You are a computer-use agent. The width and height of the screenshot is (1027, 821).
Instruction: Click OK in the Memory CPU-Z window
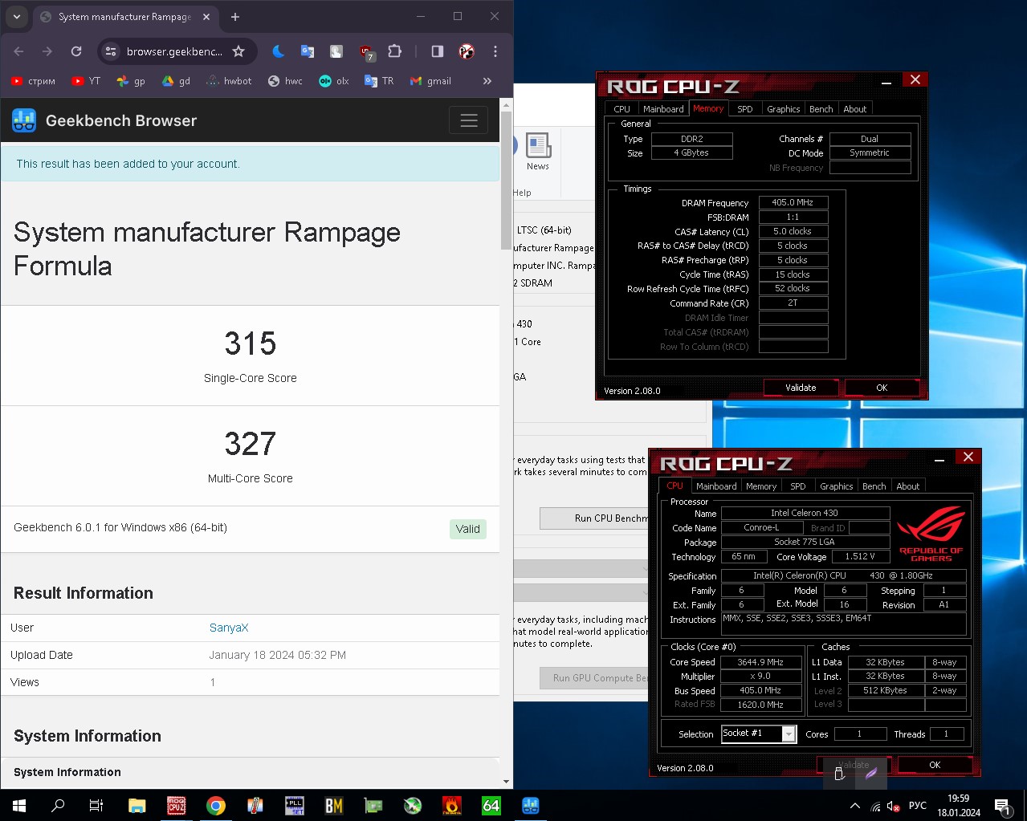tap(882, 388)
